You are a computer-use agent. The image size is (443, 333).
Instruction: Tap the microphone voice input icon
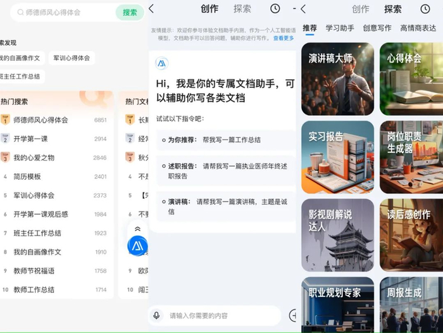(x=156, y=315)
